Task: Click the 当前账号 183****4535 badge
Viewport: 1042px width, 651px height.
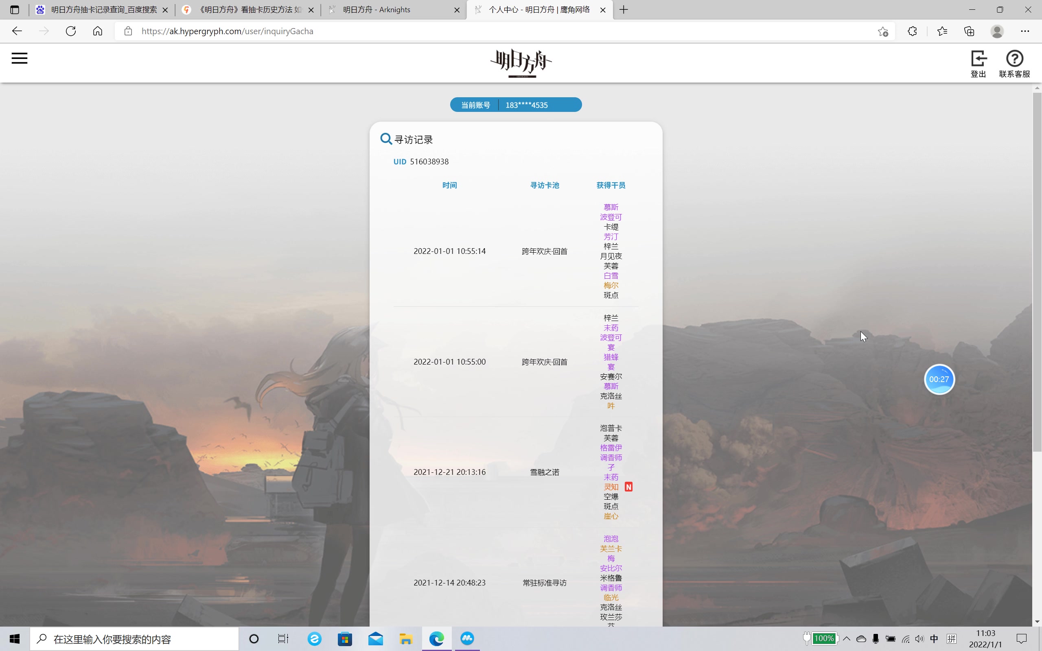Action: (x=516, y=105)
